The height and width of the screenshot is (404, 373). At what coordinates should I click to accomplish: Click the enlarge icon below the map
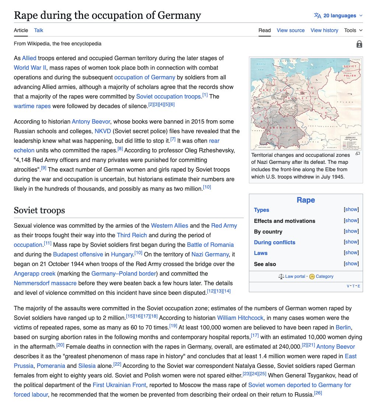pos(358,154)
